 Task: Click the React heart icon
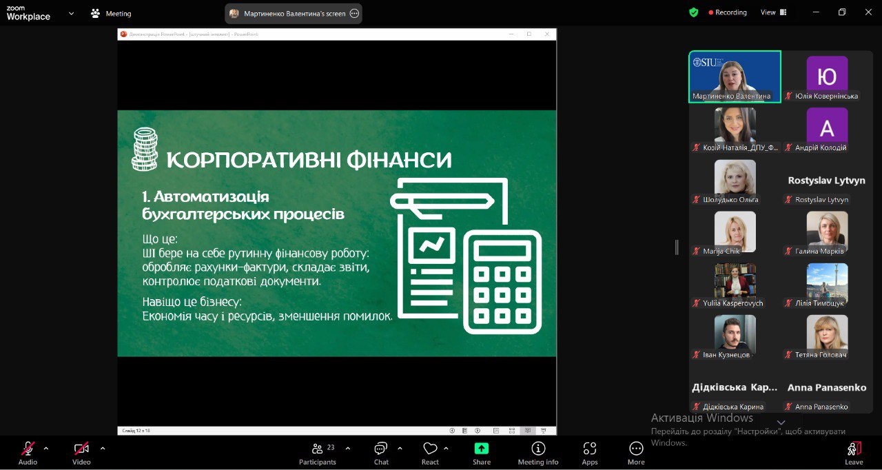(430, 449)
